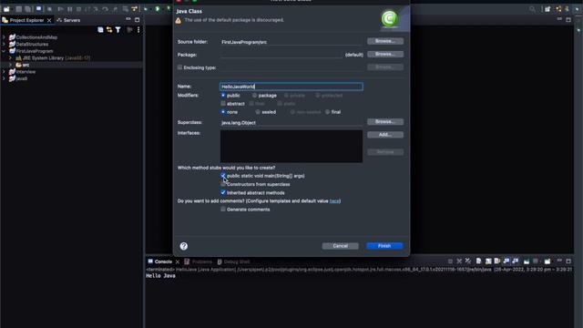Switch to the Servers tab

pyautogui.click(x=68, y=20)
